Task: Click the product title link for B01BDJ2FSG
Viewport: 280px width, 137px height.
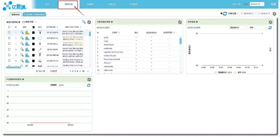Action: (73, 37)
